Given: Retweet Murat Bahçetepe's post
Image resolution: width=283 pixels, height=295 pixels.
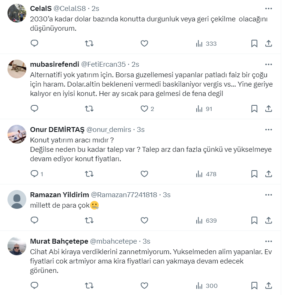Looking at the screenshot, I should coord(89,286).
